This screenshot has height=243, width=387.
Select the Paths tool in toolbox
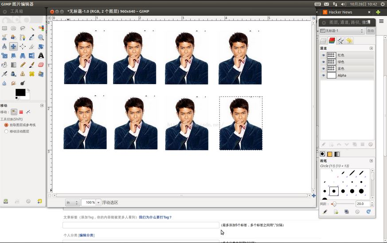23,37
